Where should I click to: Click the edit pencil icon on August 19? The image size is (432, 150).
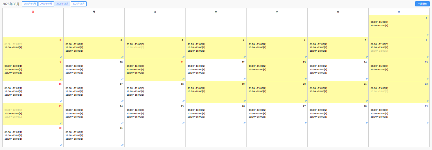[244, 101]
